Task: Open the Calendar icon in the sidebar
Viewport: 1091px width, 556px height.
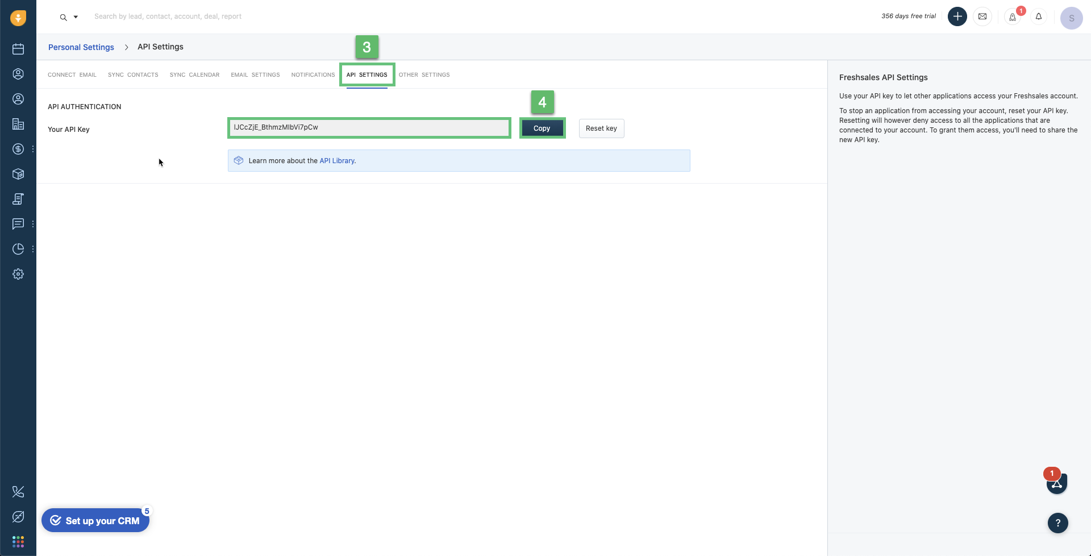Action: (18, 49)
